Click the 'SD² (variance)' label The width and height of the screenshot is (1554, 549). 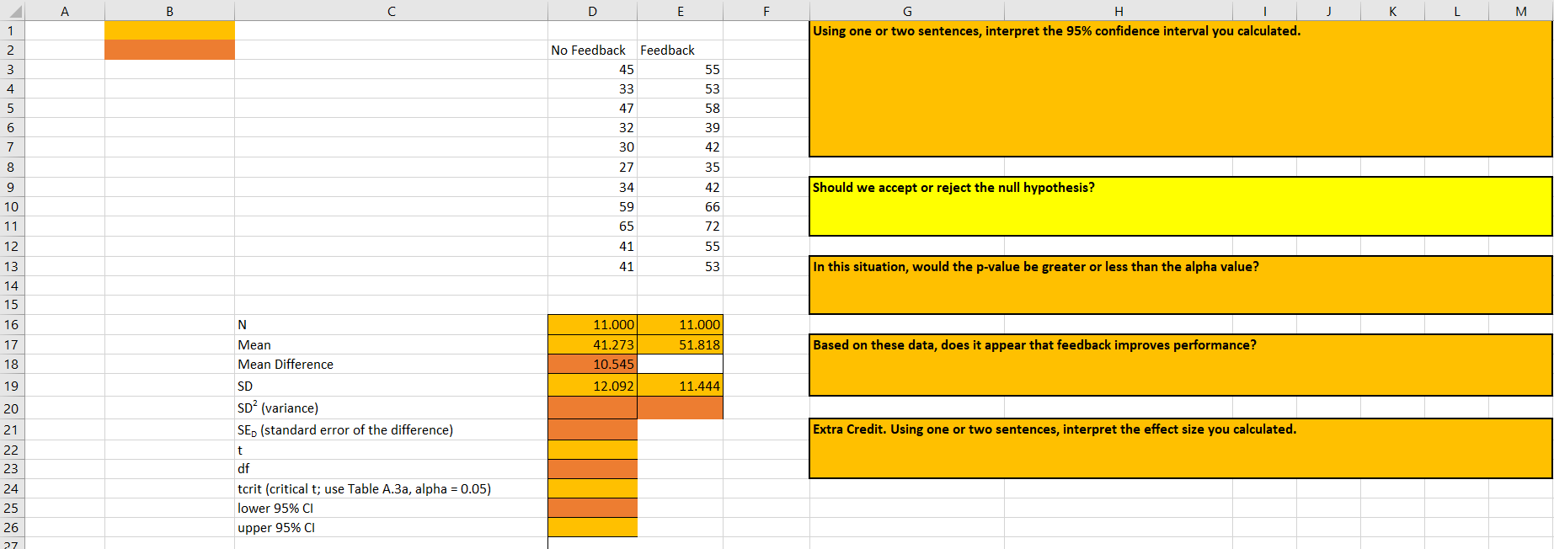coord(278,408)
